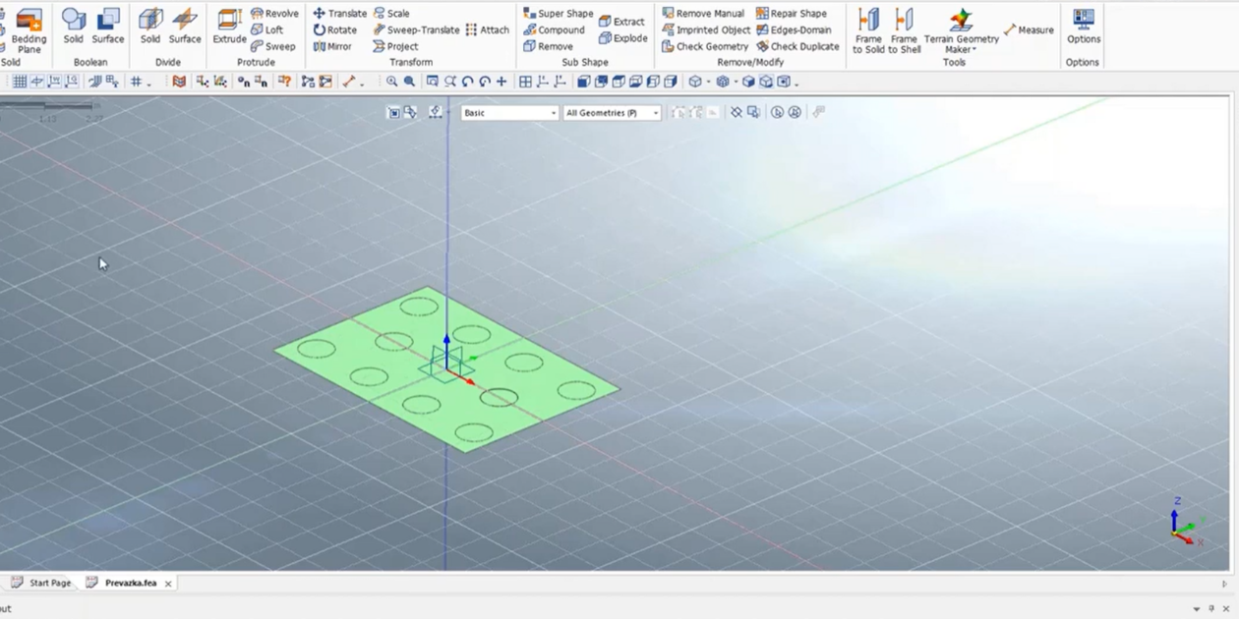Viewport: 1239px width, 619px height.
Task: Open the All Geometries filter dropdown
Action: 612,113
